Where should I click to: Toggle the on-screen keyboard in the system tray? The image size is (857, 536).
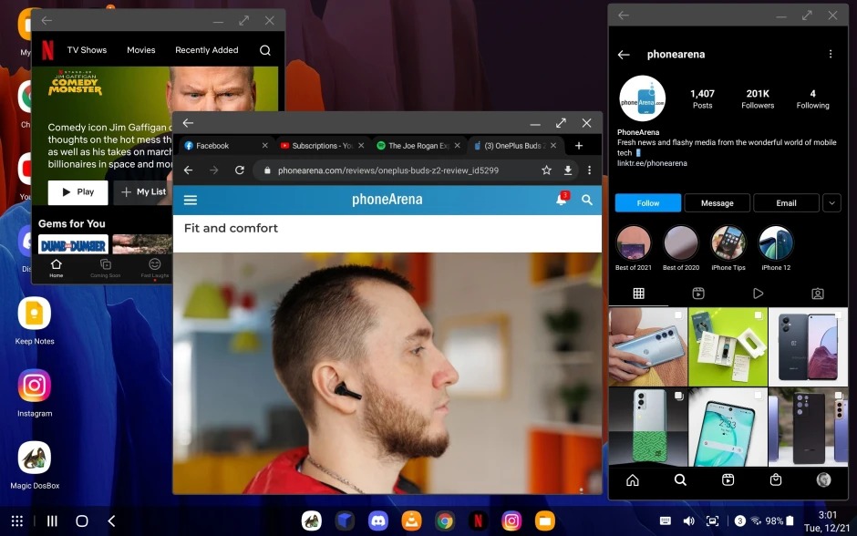(x=665, y=521)
